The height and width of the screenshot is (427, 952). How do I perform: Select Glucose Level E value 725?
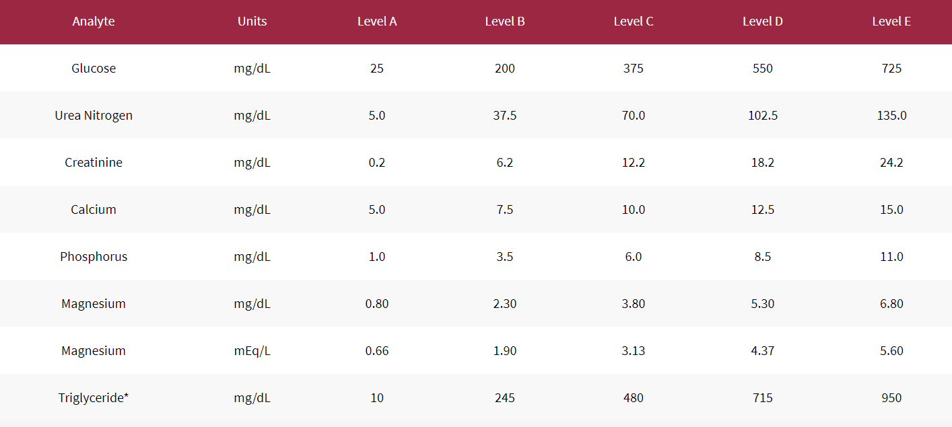tap(891, 69)
